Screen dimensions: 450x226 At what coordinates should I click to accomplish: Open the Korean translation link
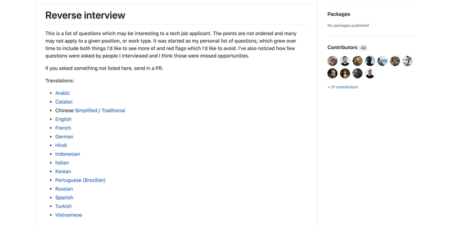click(63, 172)
